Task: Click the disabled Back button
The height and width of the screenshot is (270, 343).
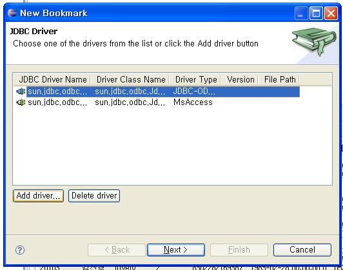Action: coord(117,250)
